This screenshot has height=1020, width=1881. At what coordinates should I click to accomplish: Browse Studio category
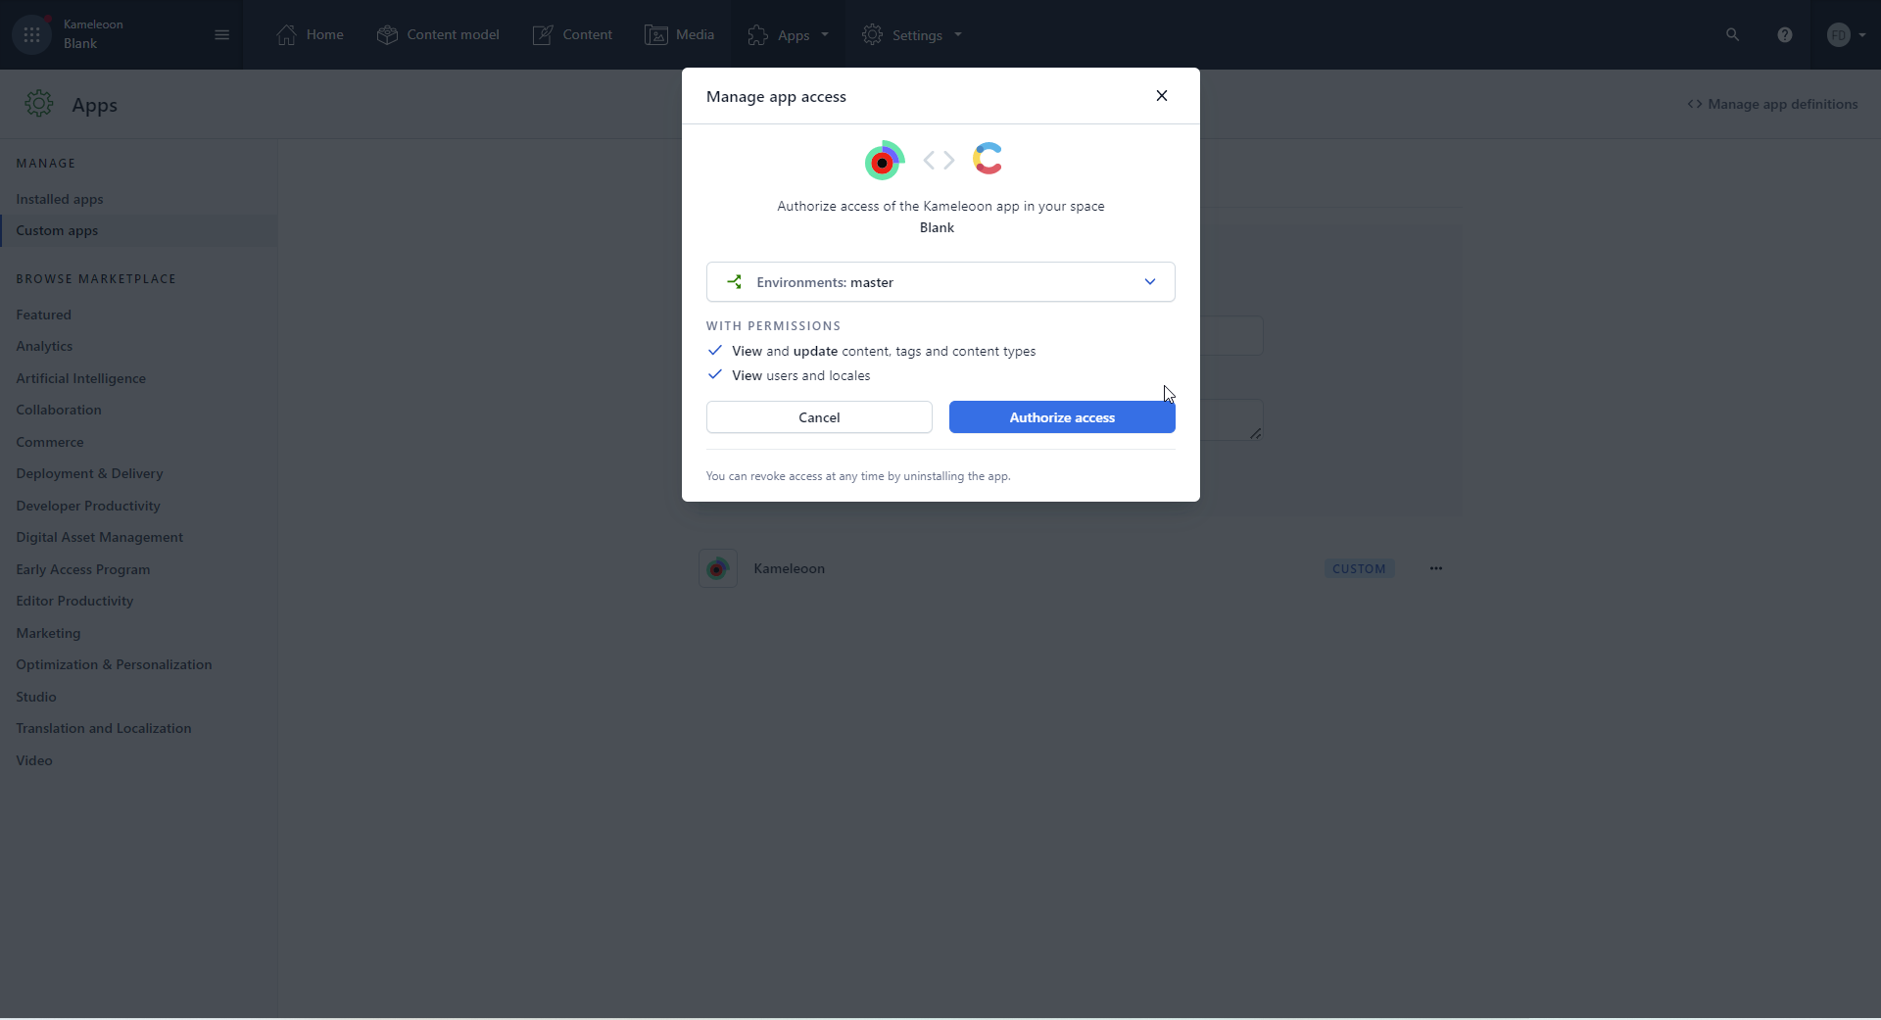coord(36,697)
